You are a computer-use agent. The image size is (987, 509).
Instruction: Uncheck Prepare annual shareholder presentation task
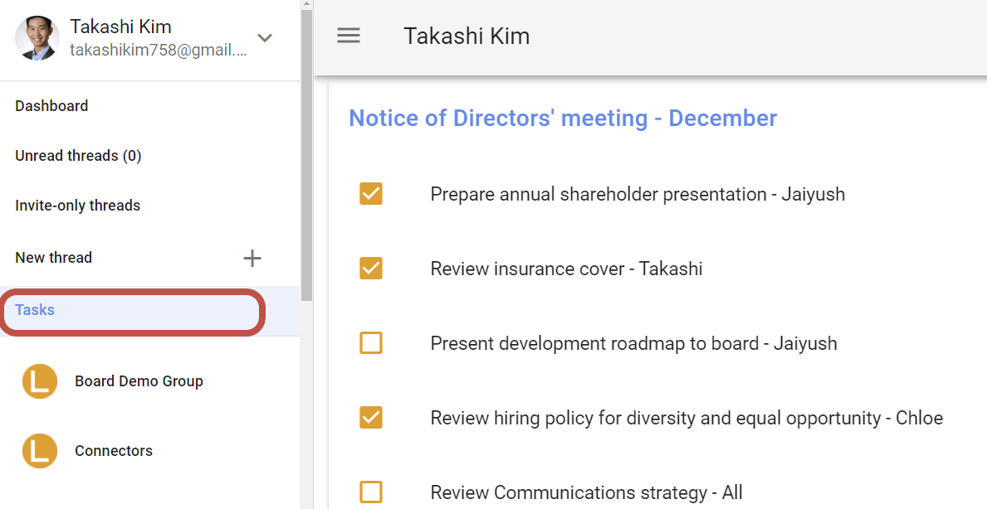[371, 194]
